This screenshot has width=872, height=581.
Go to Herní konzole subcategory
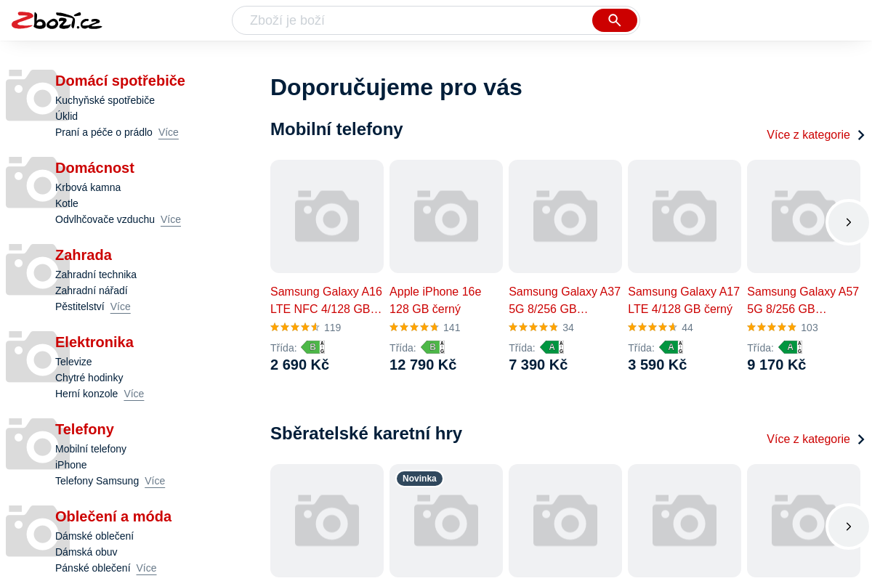coord(86,394)
